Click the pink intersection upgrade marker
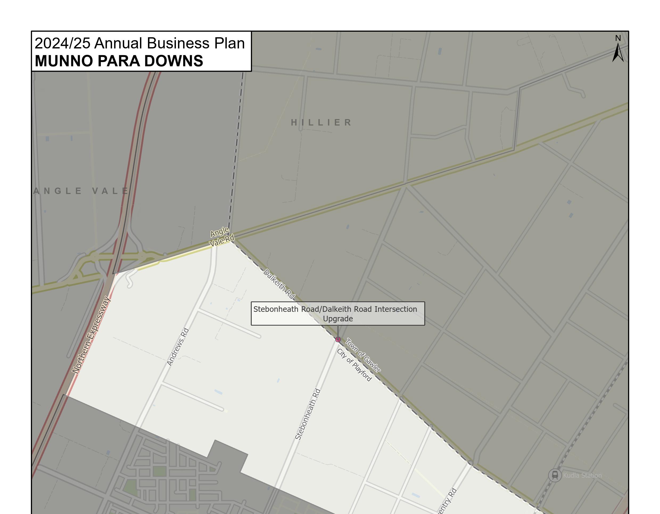 338,339
